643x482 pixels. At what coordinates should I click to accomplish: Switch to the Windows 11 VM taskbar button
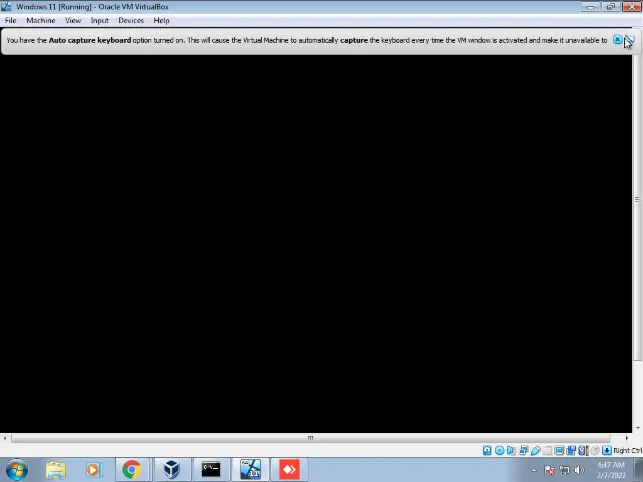pyautogui.click(x=251, y=469)
